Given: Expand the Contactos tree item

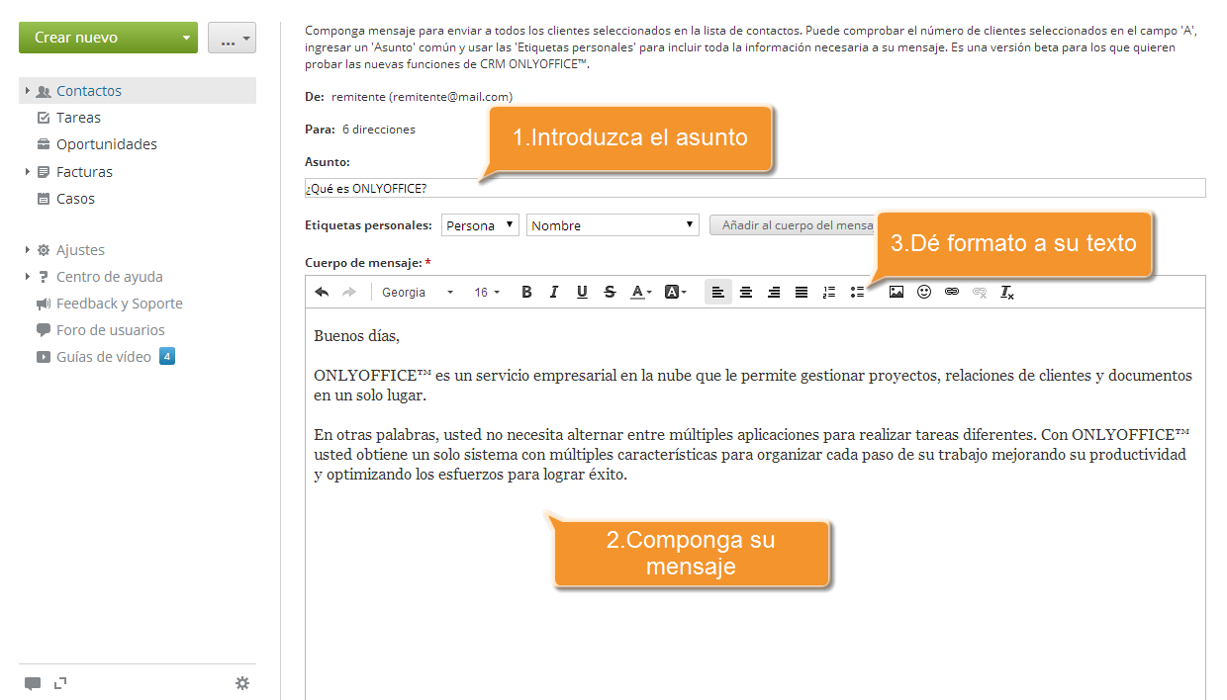Looking at the screenshot, I should (28, 91).
